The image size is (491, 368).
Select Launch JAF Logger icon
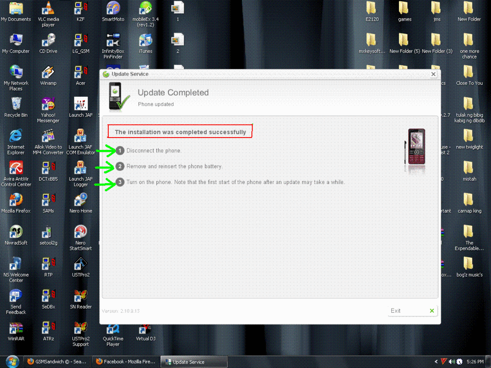81,173
